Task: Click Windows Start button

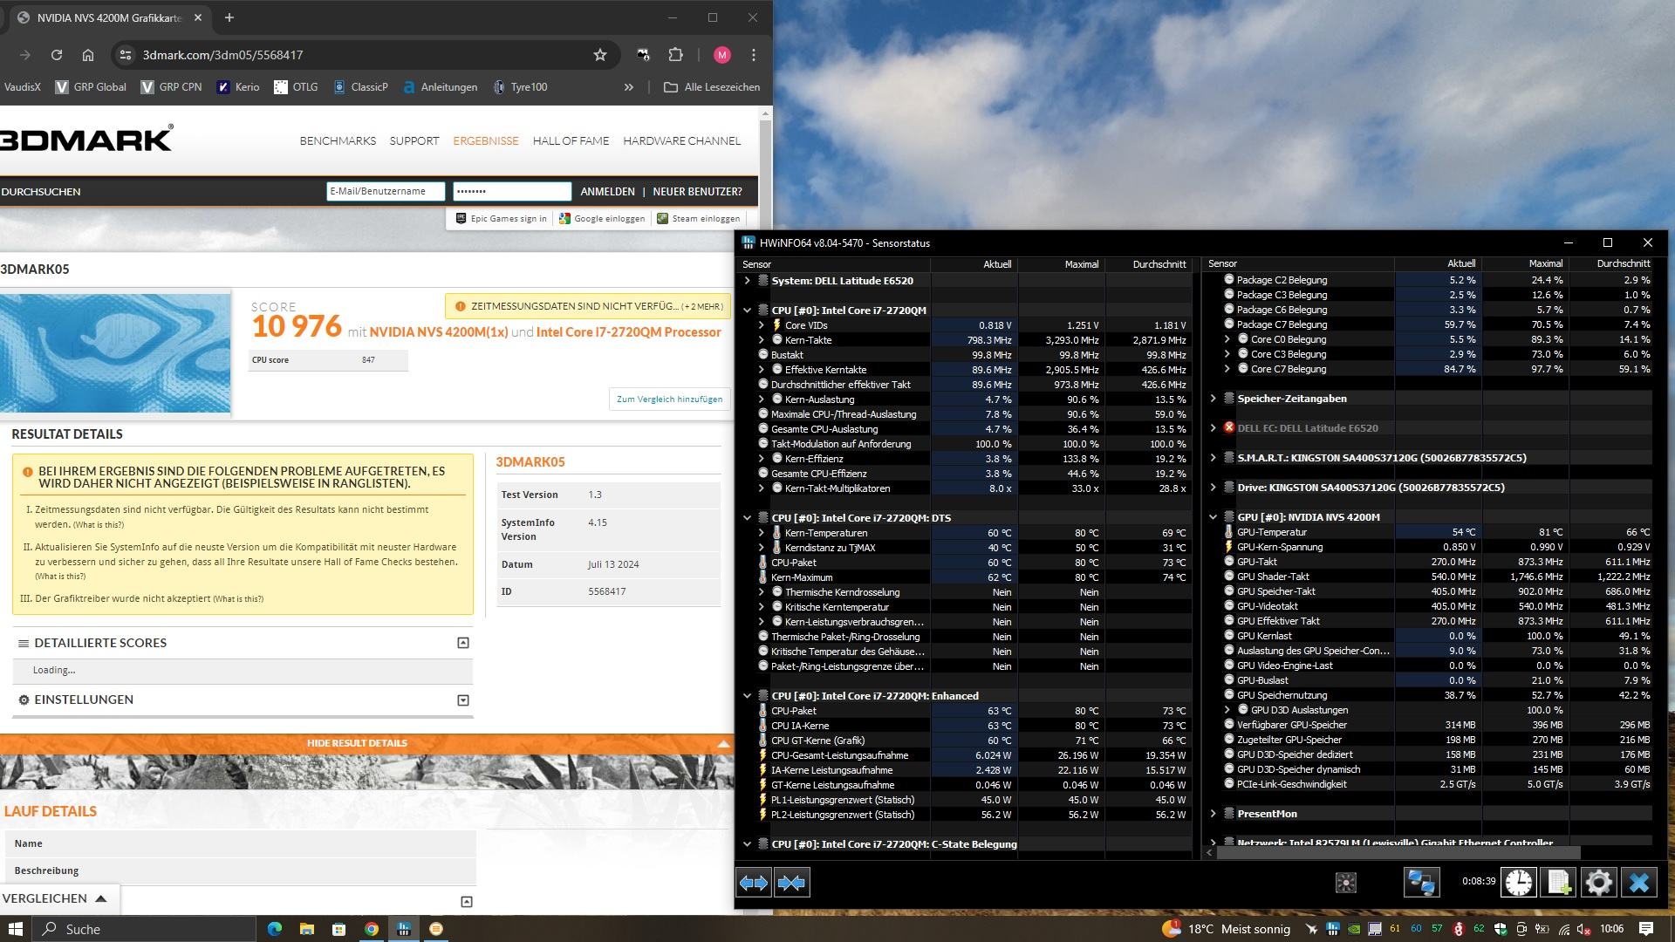Action: (15, 929)
